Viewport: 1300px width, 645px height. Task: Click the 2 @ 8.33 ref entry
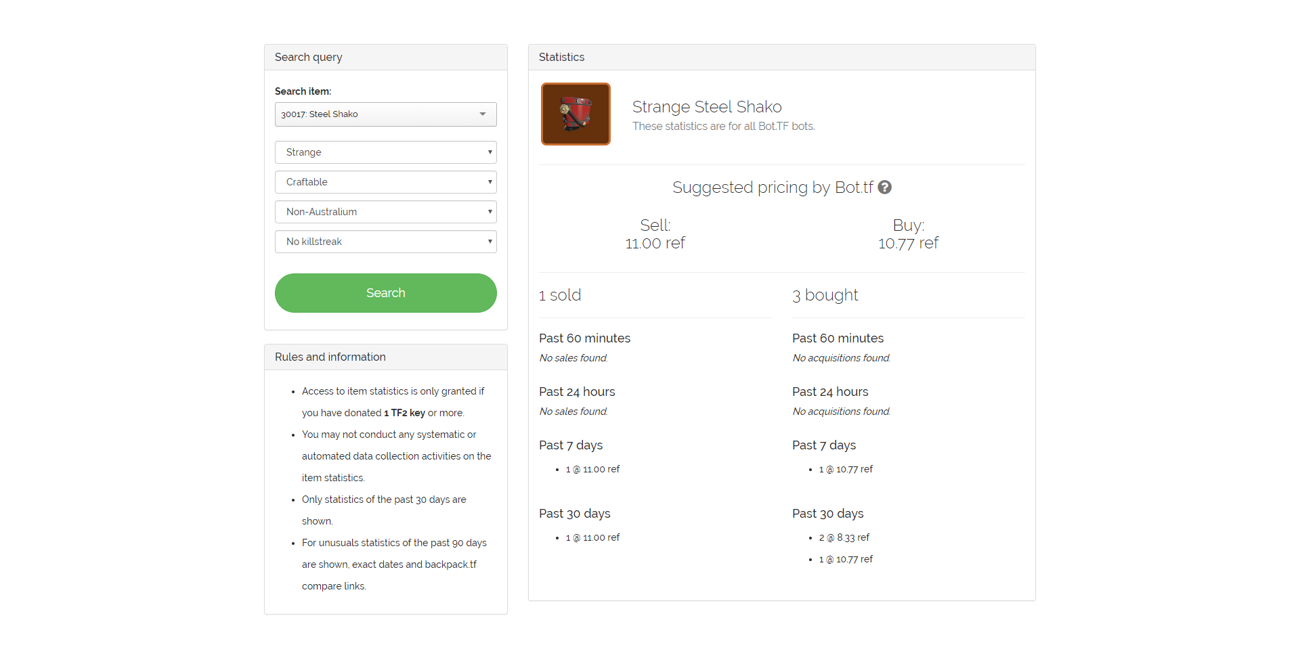844,537
